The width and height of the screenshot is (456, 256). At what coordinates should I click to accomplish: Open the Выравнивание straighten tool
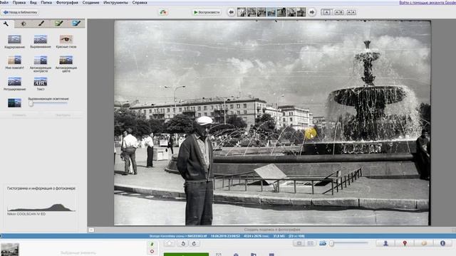pos(41,41)
